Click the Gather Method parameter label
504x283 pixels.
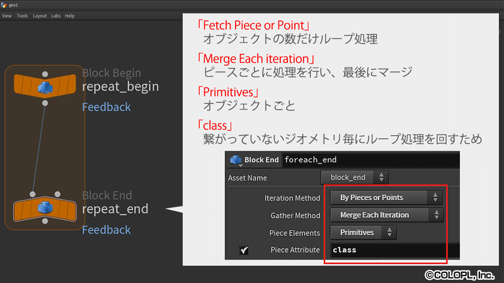[x=295, y=215]
